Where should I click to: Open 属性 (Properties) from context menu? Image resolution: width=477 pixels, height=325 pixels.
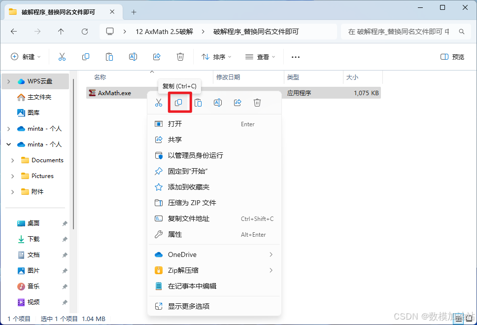pos(214,235)
